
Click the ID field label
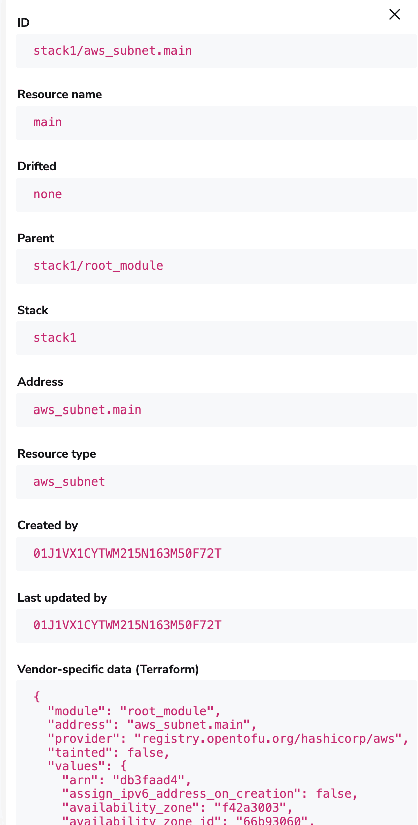24,23
